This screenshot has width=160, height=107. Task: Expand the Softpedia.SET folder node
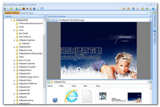click(x=14, y=94)
